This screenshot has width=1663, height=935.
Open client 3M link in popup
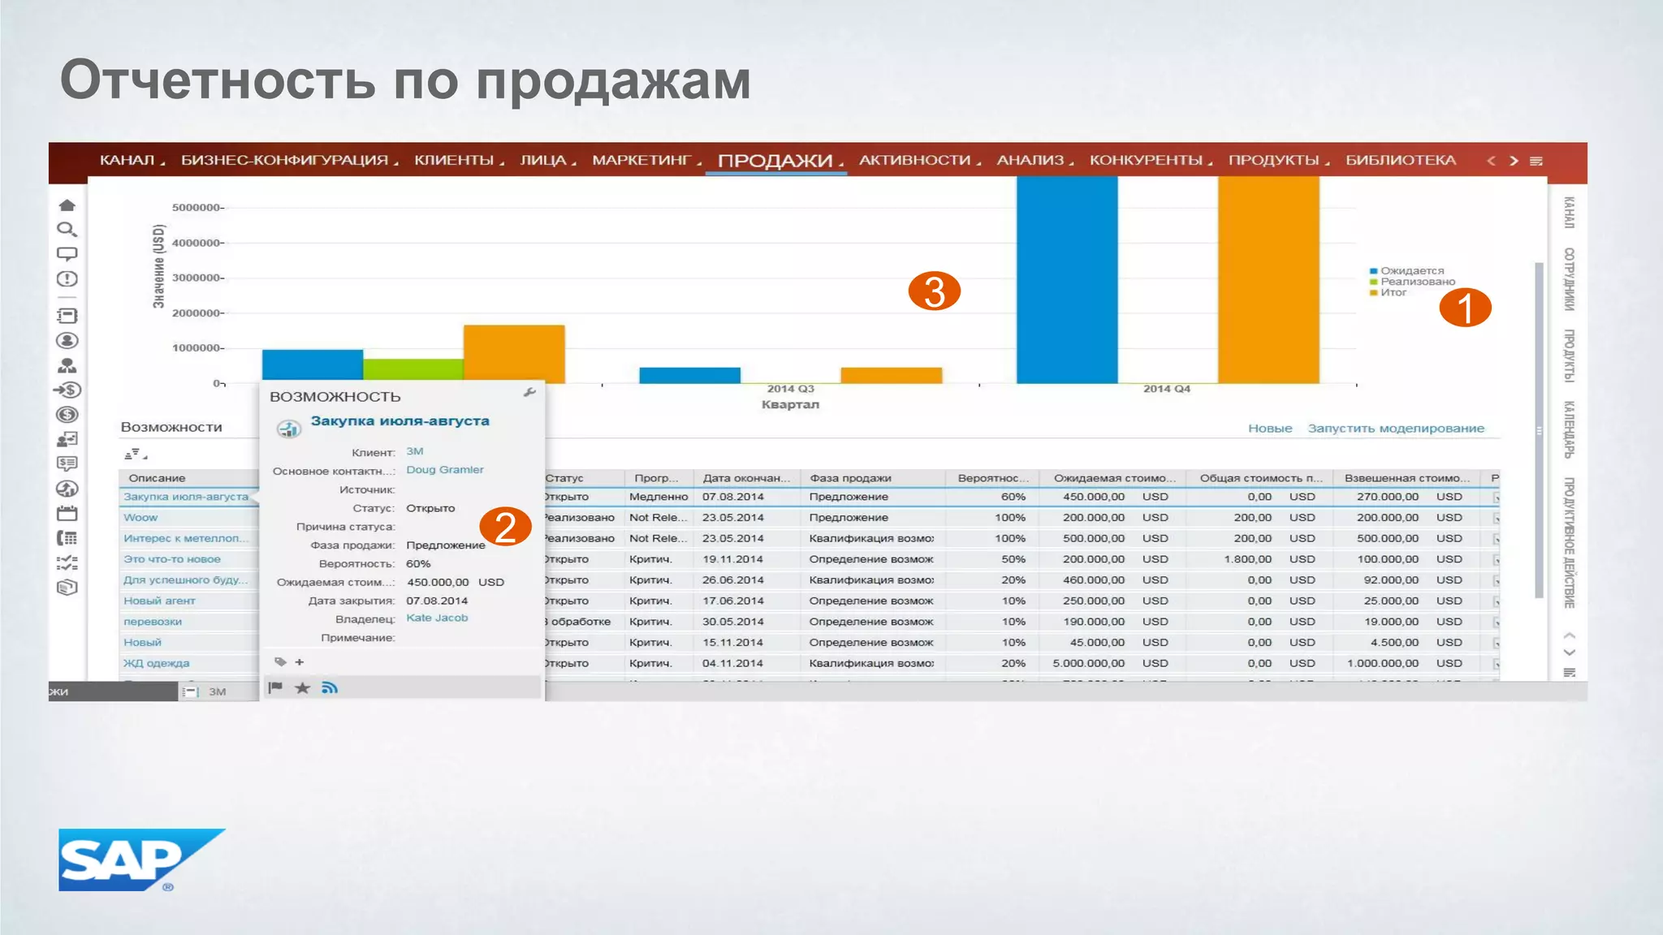[414, 451]
